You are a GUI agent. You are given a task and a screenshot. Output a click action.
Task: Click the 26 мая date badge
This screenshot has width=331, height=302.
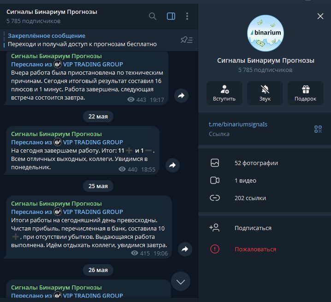pyautogui.click(x=98, y=270)
